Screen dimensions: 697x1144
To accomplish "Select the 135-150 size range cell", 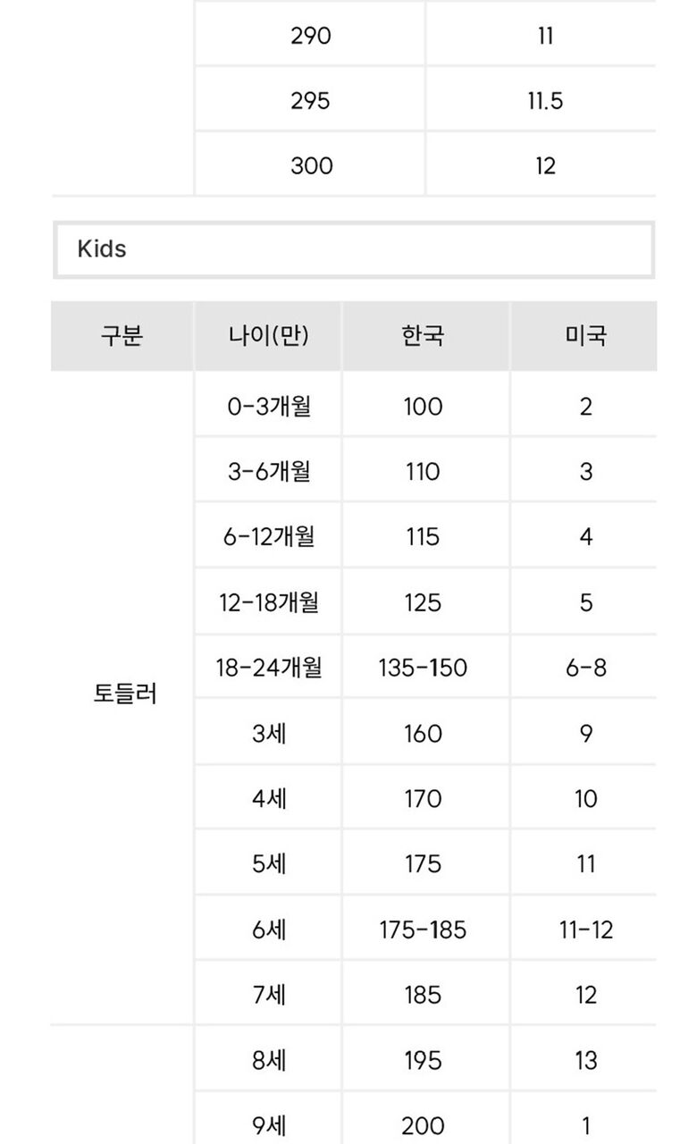I will (423, 668).
